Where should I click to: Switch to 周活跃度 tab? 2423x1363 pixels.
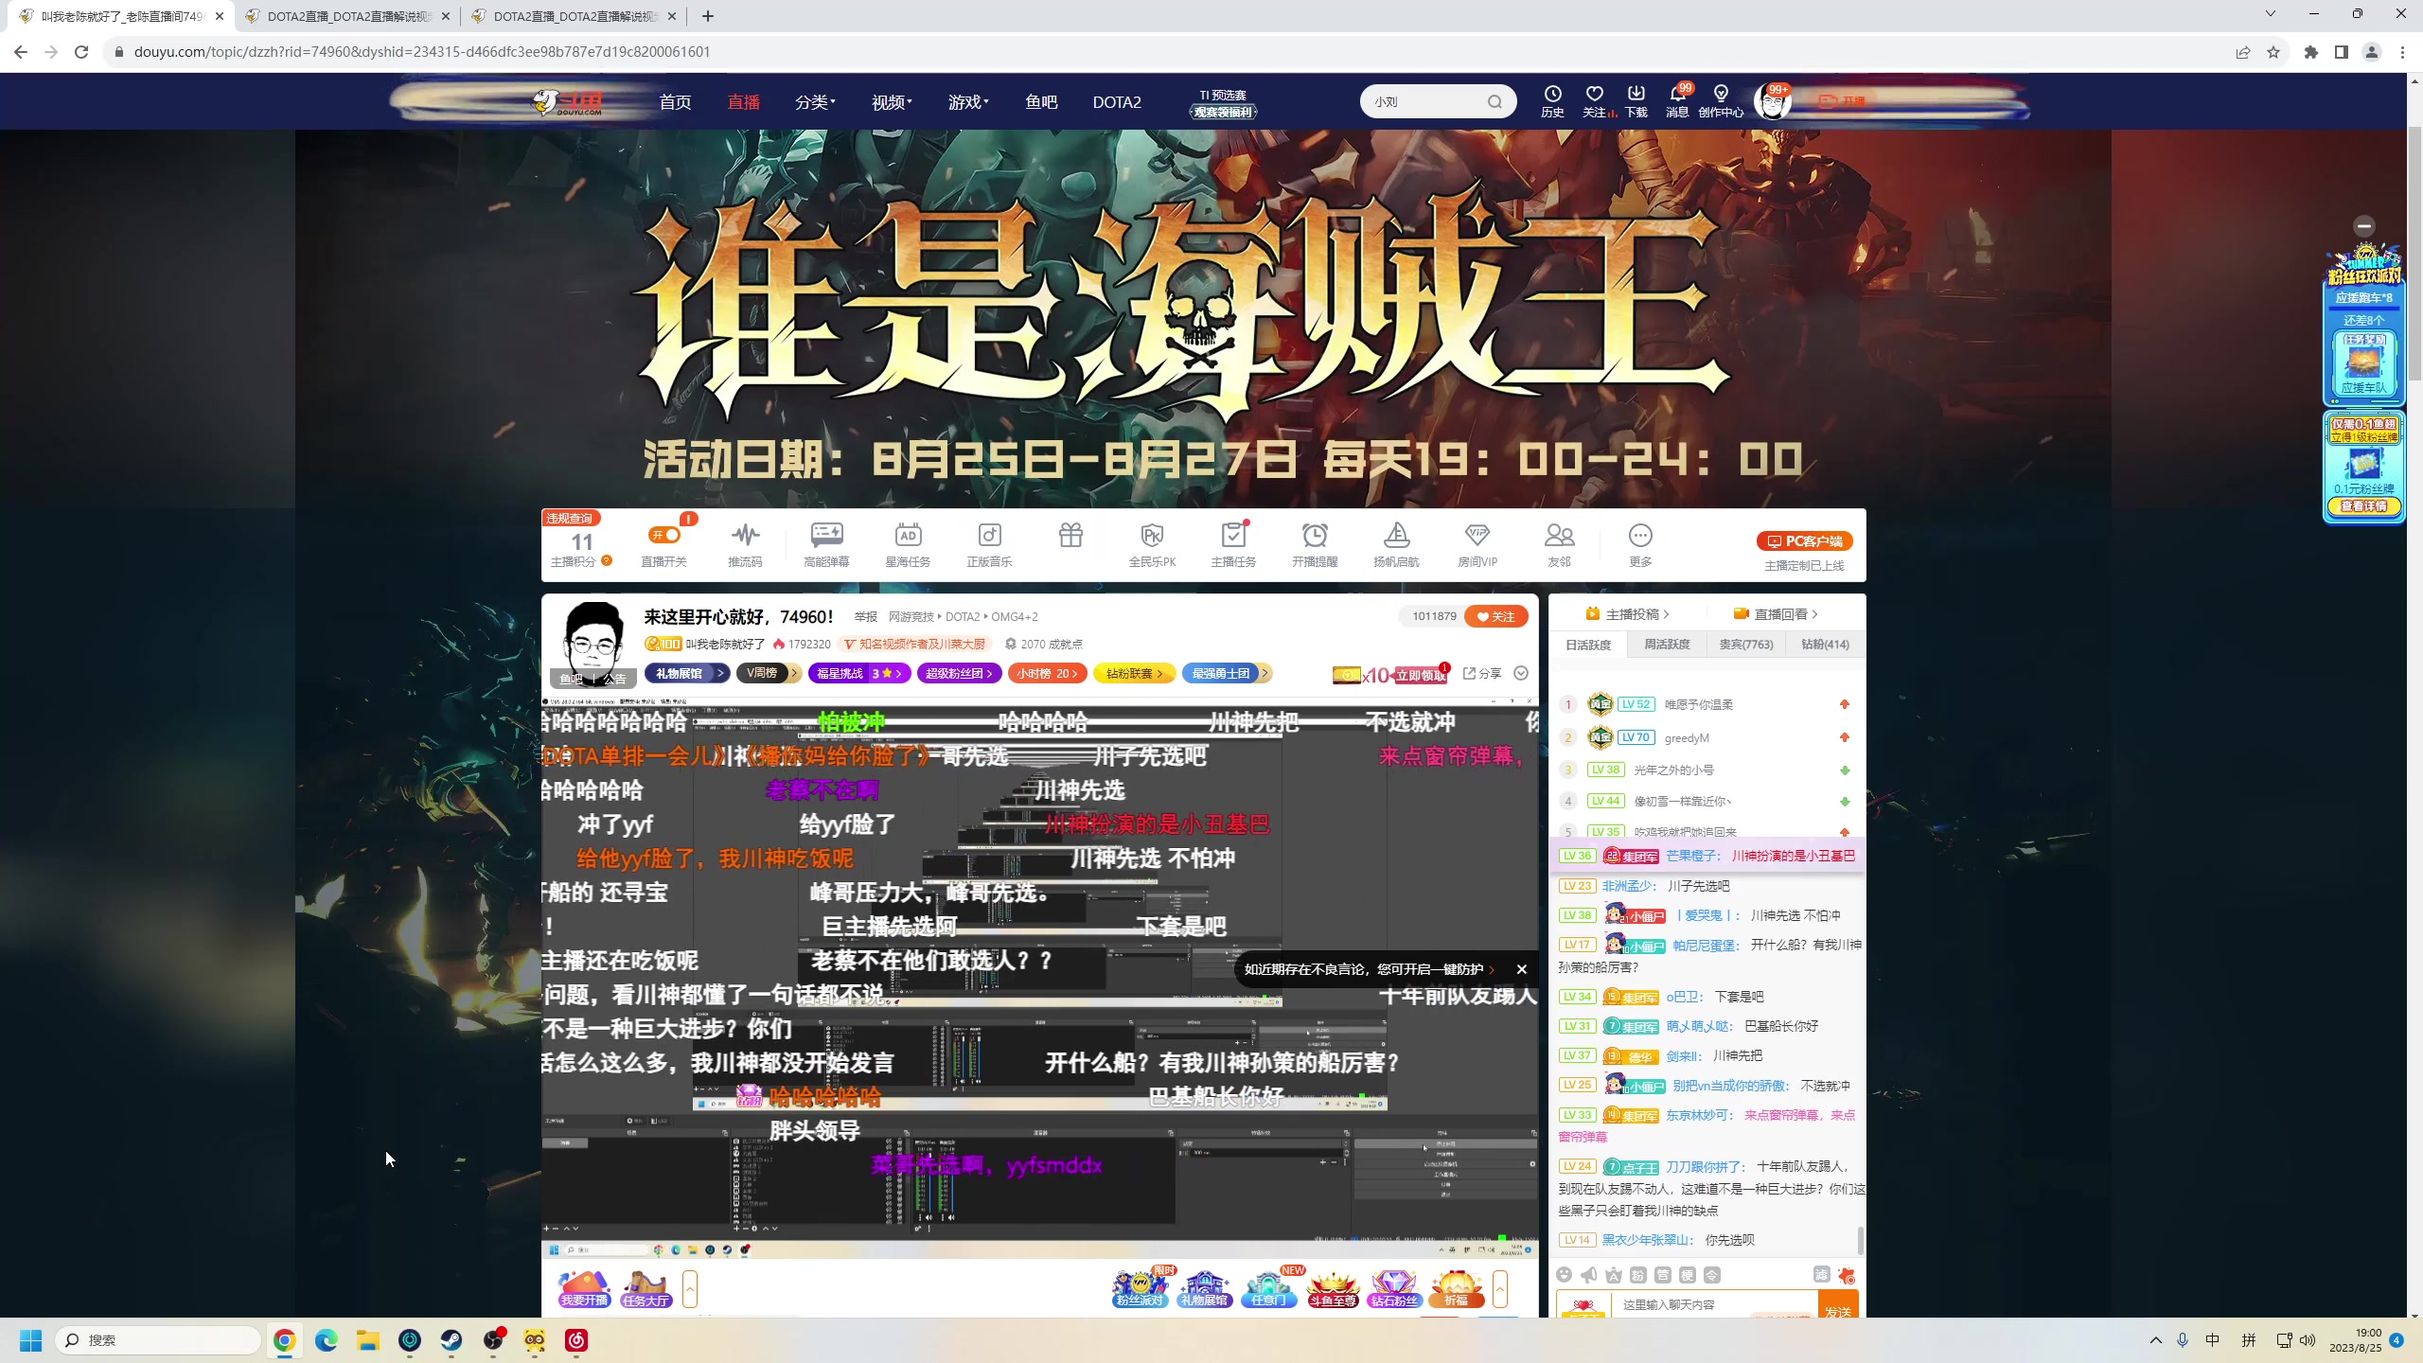1667,644
